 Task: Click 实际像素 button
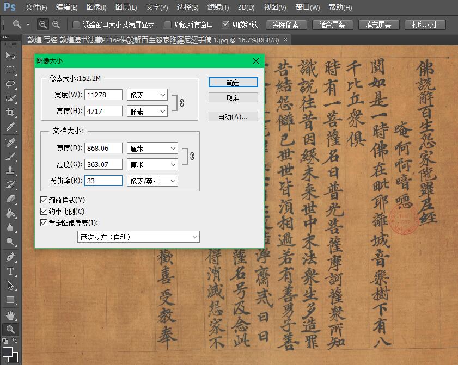[286, 24]
